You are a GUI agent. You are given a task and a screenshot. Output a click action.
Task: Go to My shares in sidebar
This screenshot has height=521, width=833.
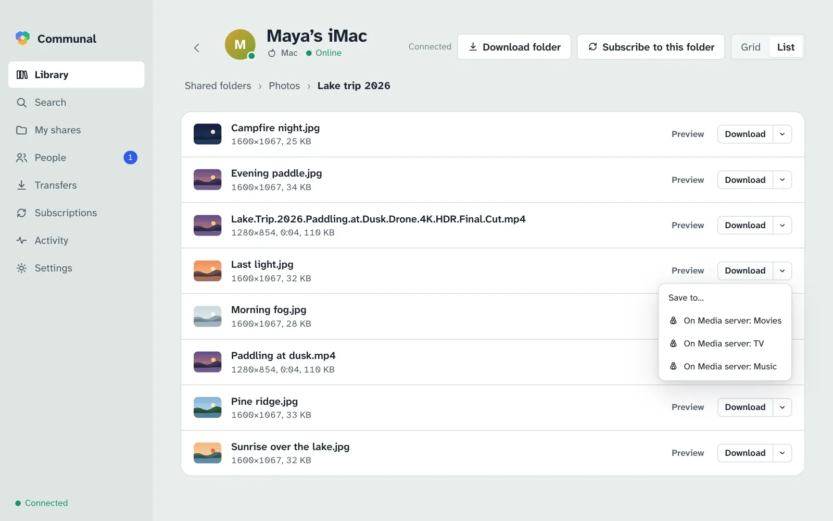point(76,130)
